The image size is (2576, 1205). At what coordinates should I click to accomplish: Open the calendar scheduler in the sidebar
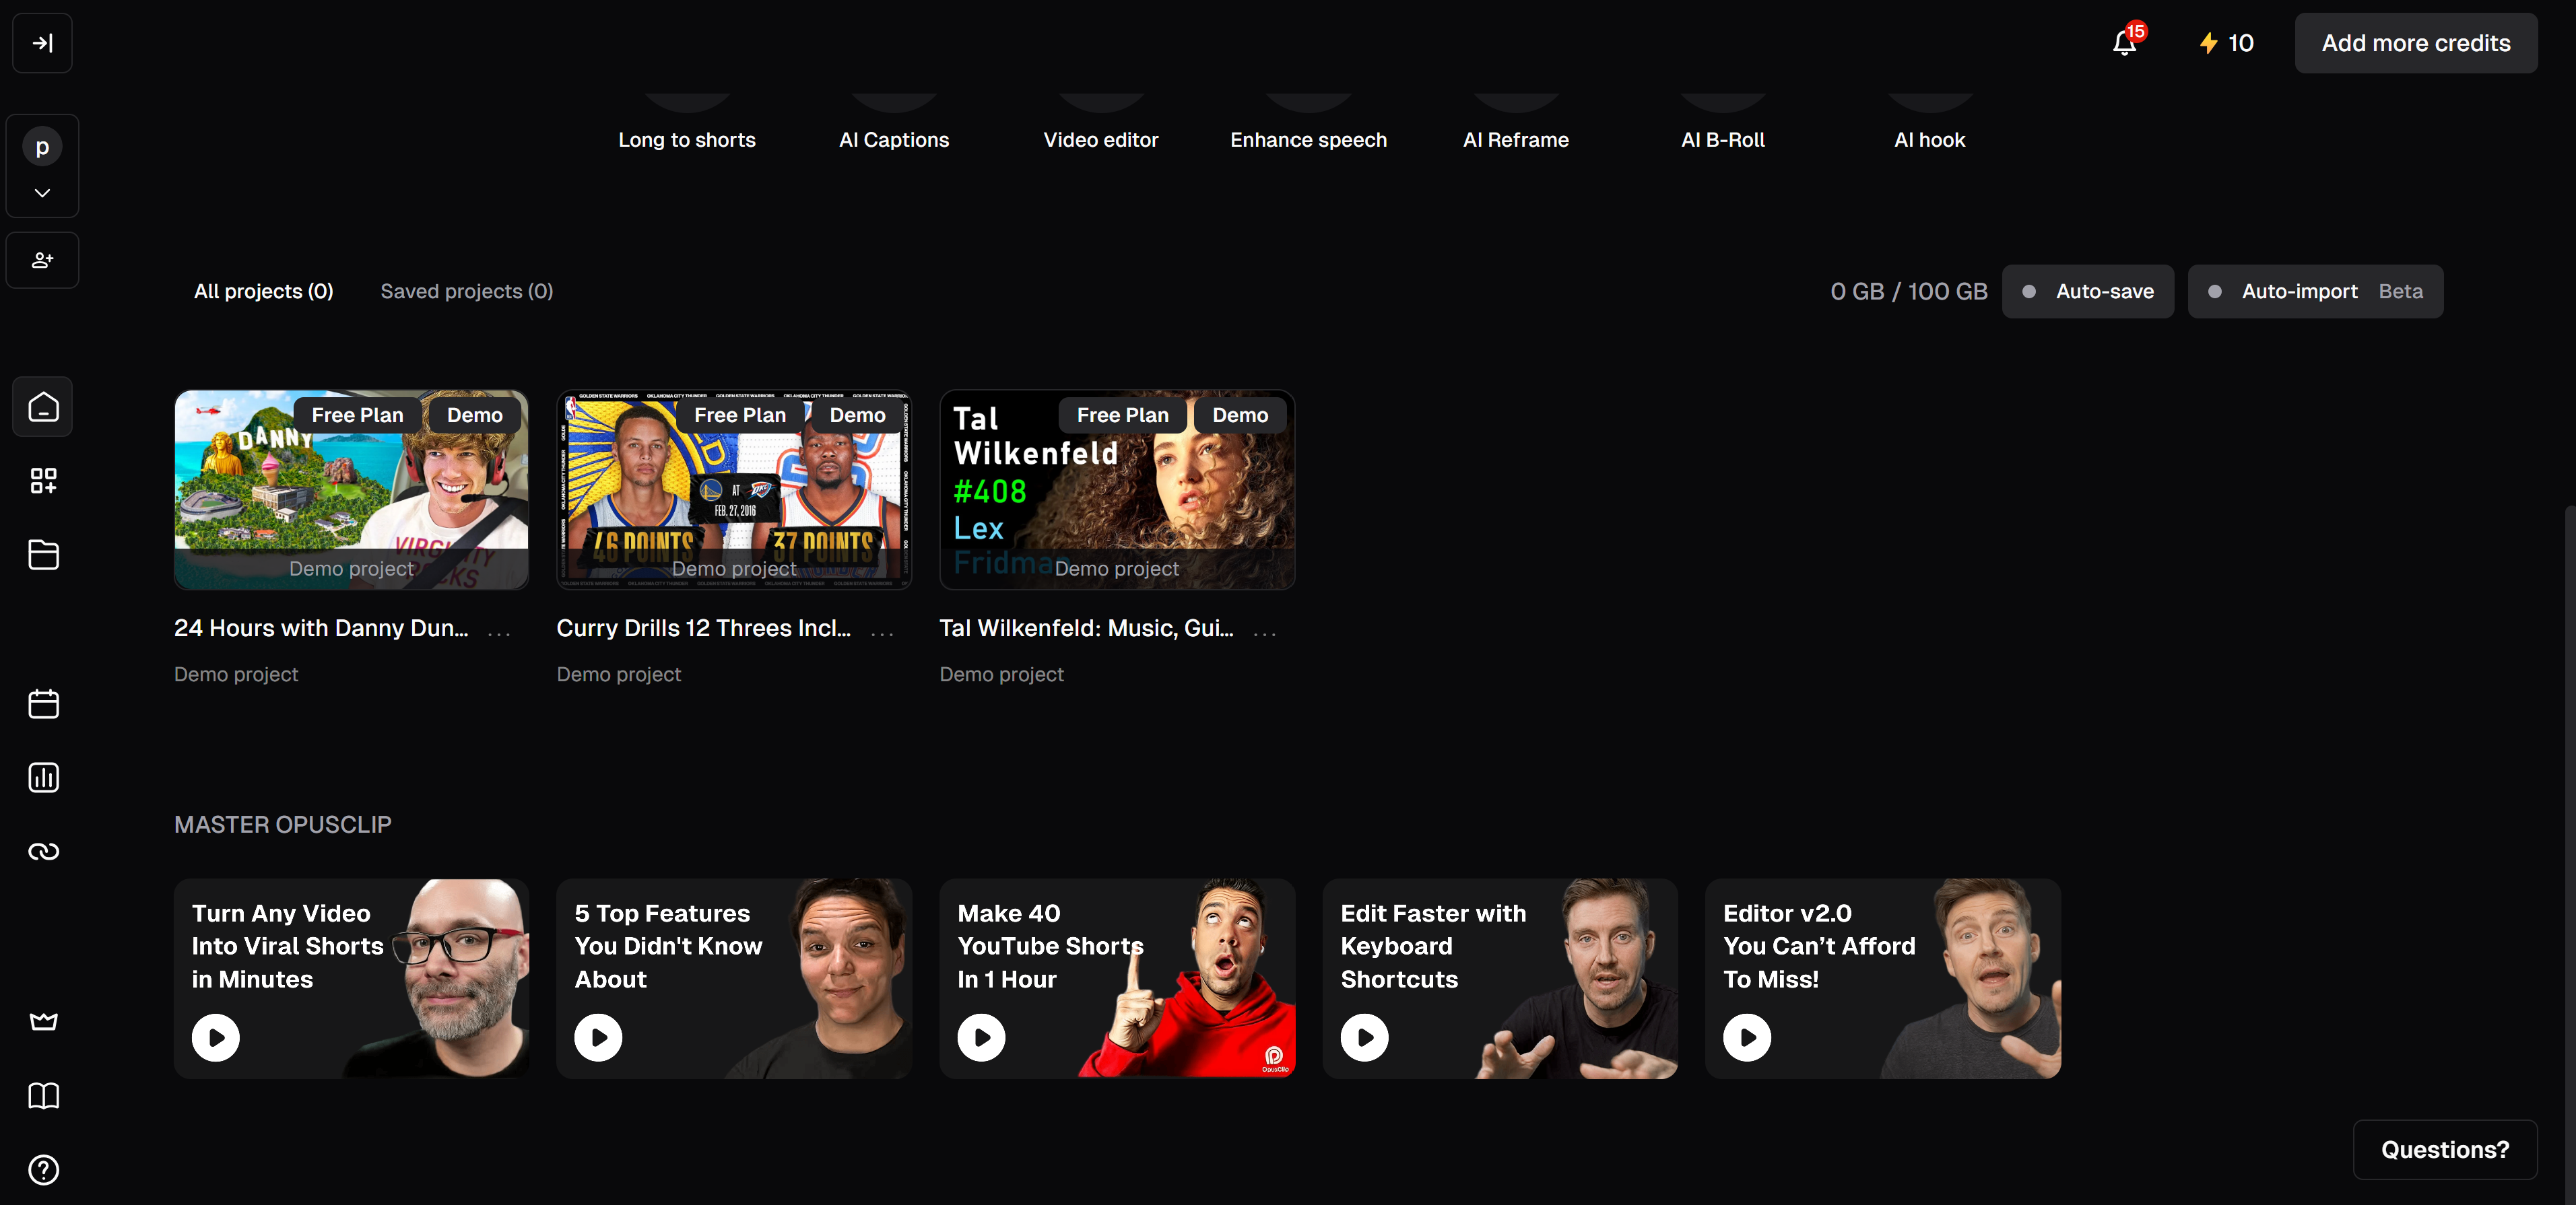(42, 703)
